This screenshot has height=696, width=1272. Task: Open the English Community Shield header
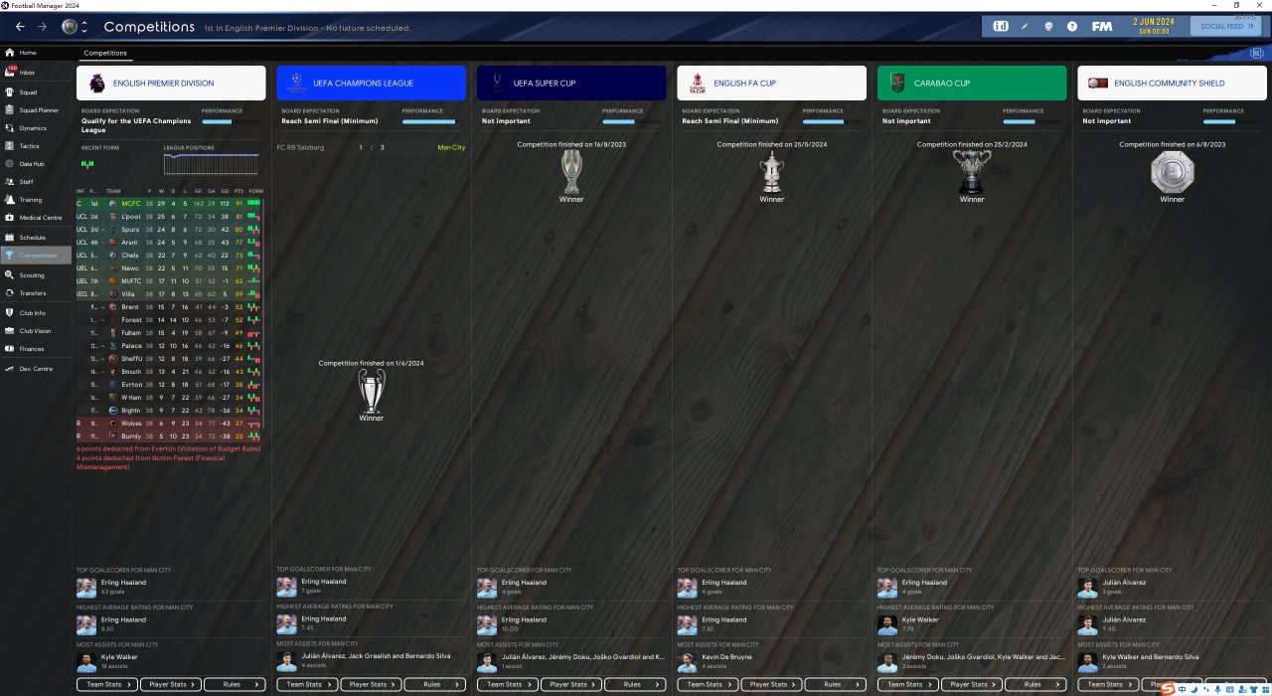tap(1172, 84)
